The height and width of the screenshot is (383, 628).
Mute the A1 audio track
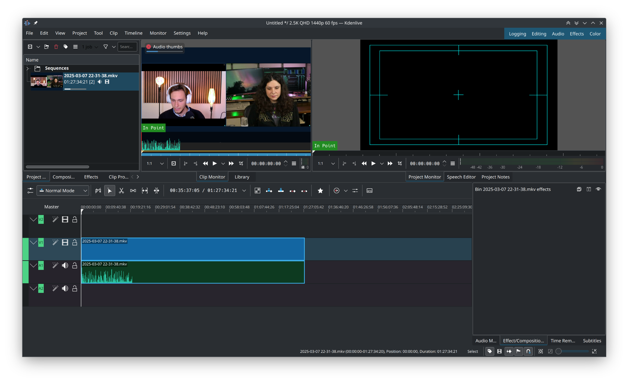[x=64, y=265]
